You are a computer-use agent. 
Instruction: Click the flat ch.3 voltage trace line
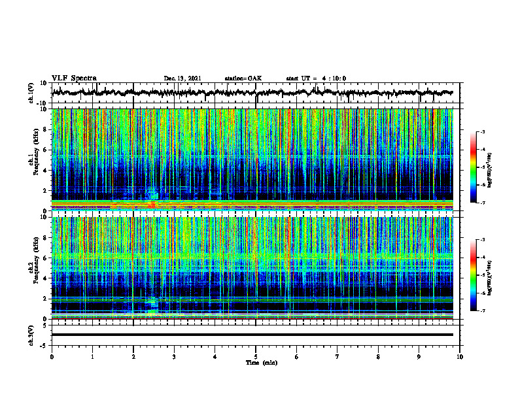click(252, 335)
